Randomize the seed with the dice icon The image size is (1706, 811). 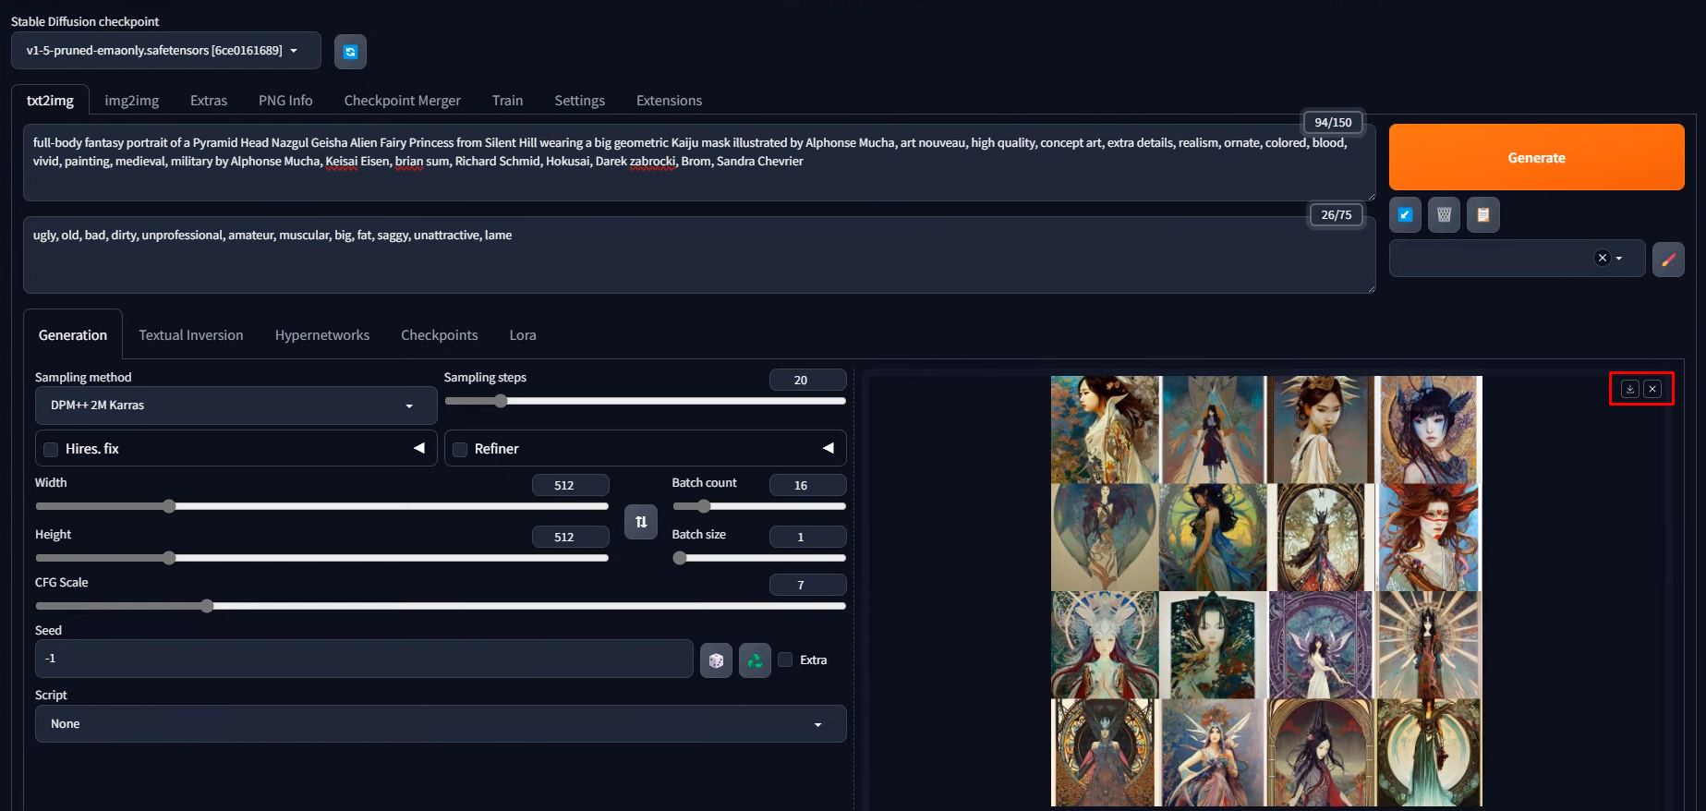click(716, 660)
